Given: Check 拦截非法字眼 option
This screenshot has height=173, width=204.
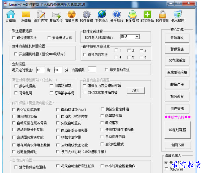Looking at the screenshot, I should click(x=58, y=137).
